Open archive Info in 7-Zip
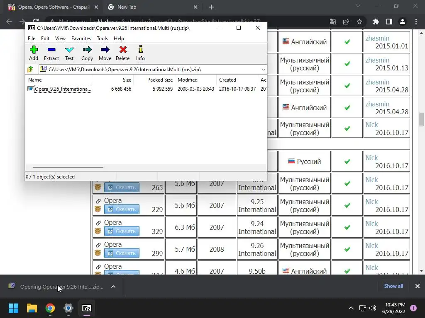The width and height of the screenshot is (425, 318). 140,53
